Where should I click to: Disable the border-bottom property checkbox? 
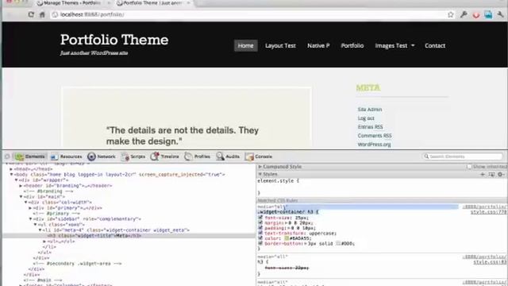point(260,243)
